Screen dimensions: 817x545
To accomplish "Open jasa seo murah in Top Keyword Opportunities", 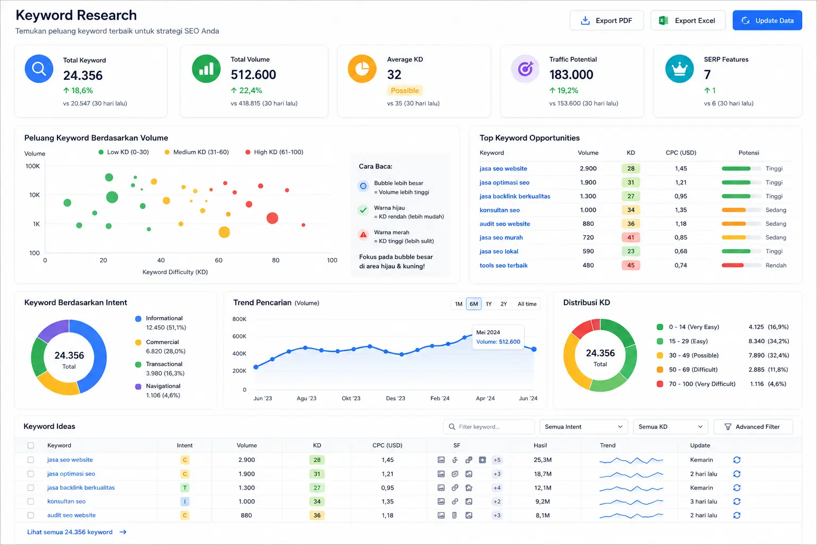I will coord(501,238).
